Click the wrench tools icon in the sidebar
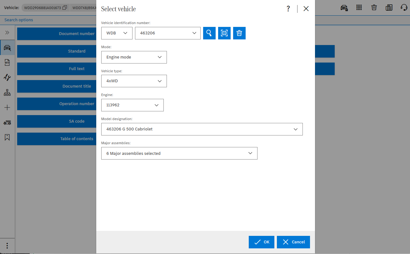Screen dimensions: 410x254 point(7,78)
